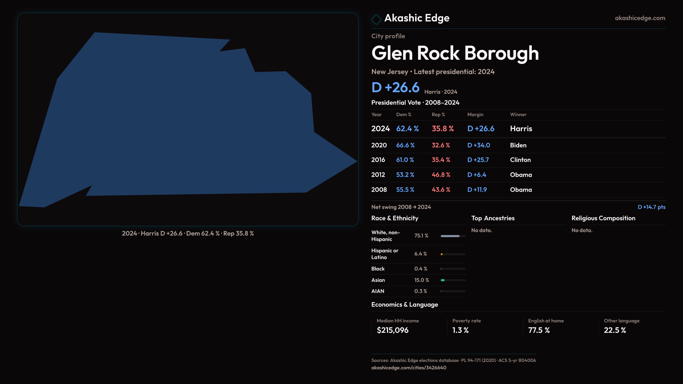Open the akashicedge.com link at top right
Image resolution: width=683 pixels, height=384 pixels.
coord(640,18)
